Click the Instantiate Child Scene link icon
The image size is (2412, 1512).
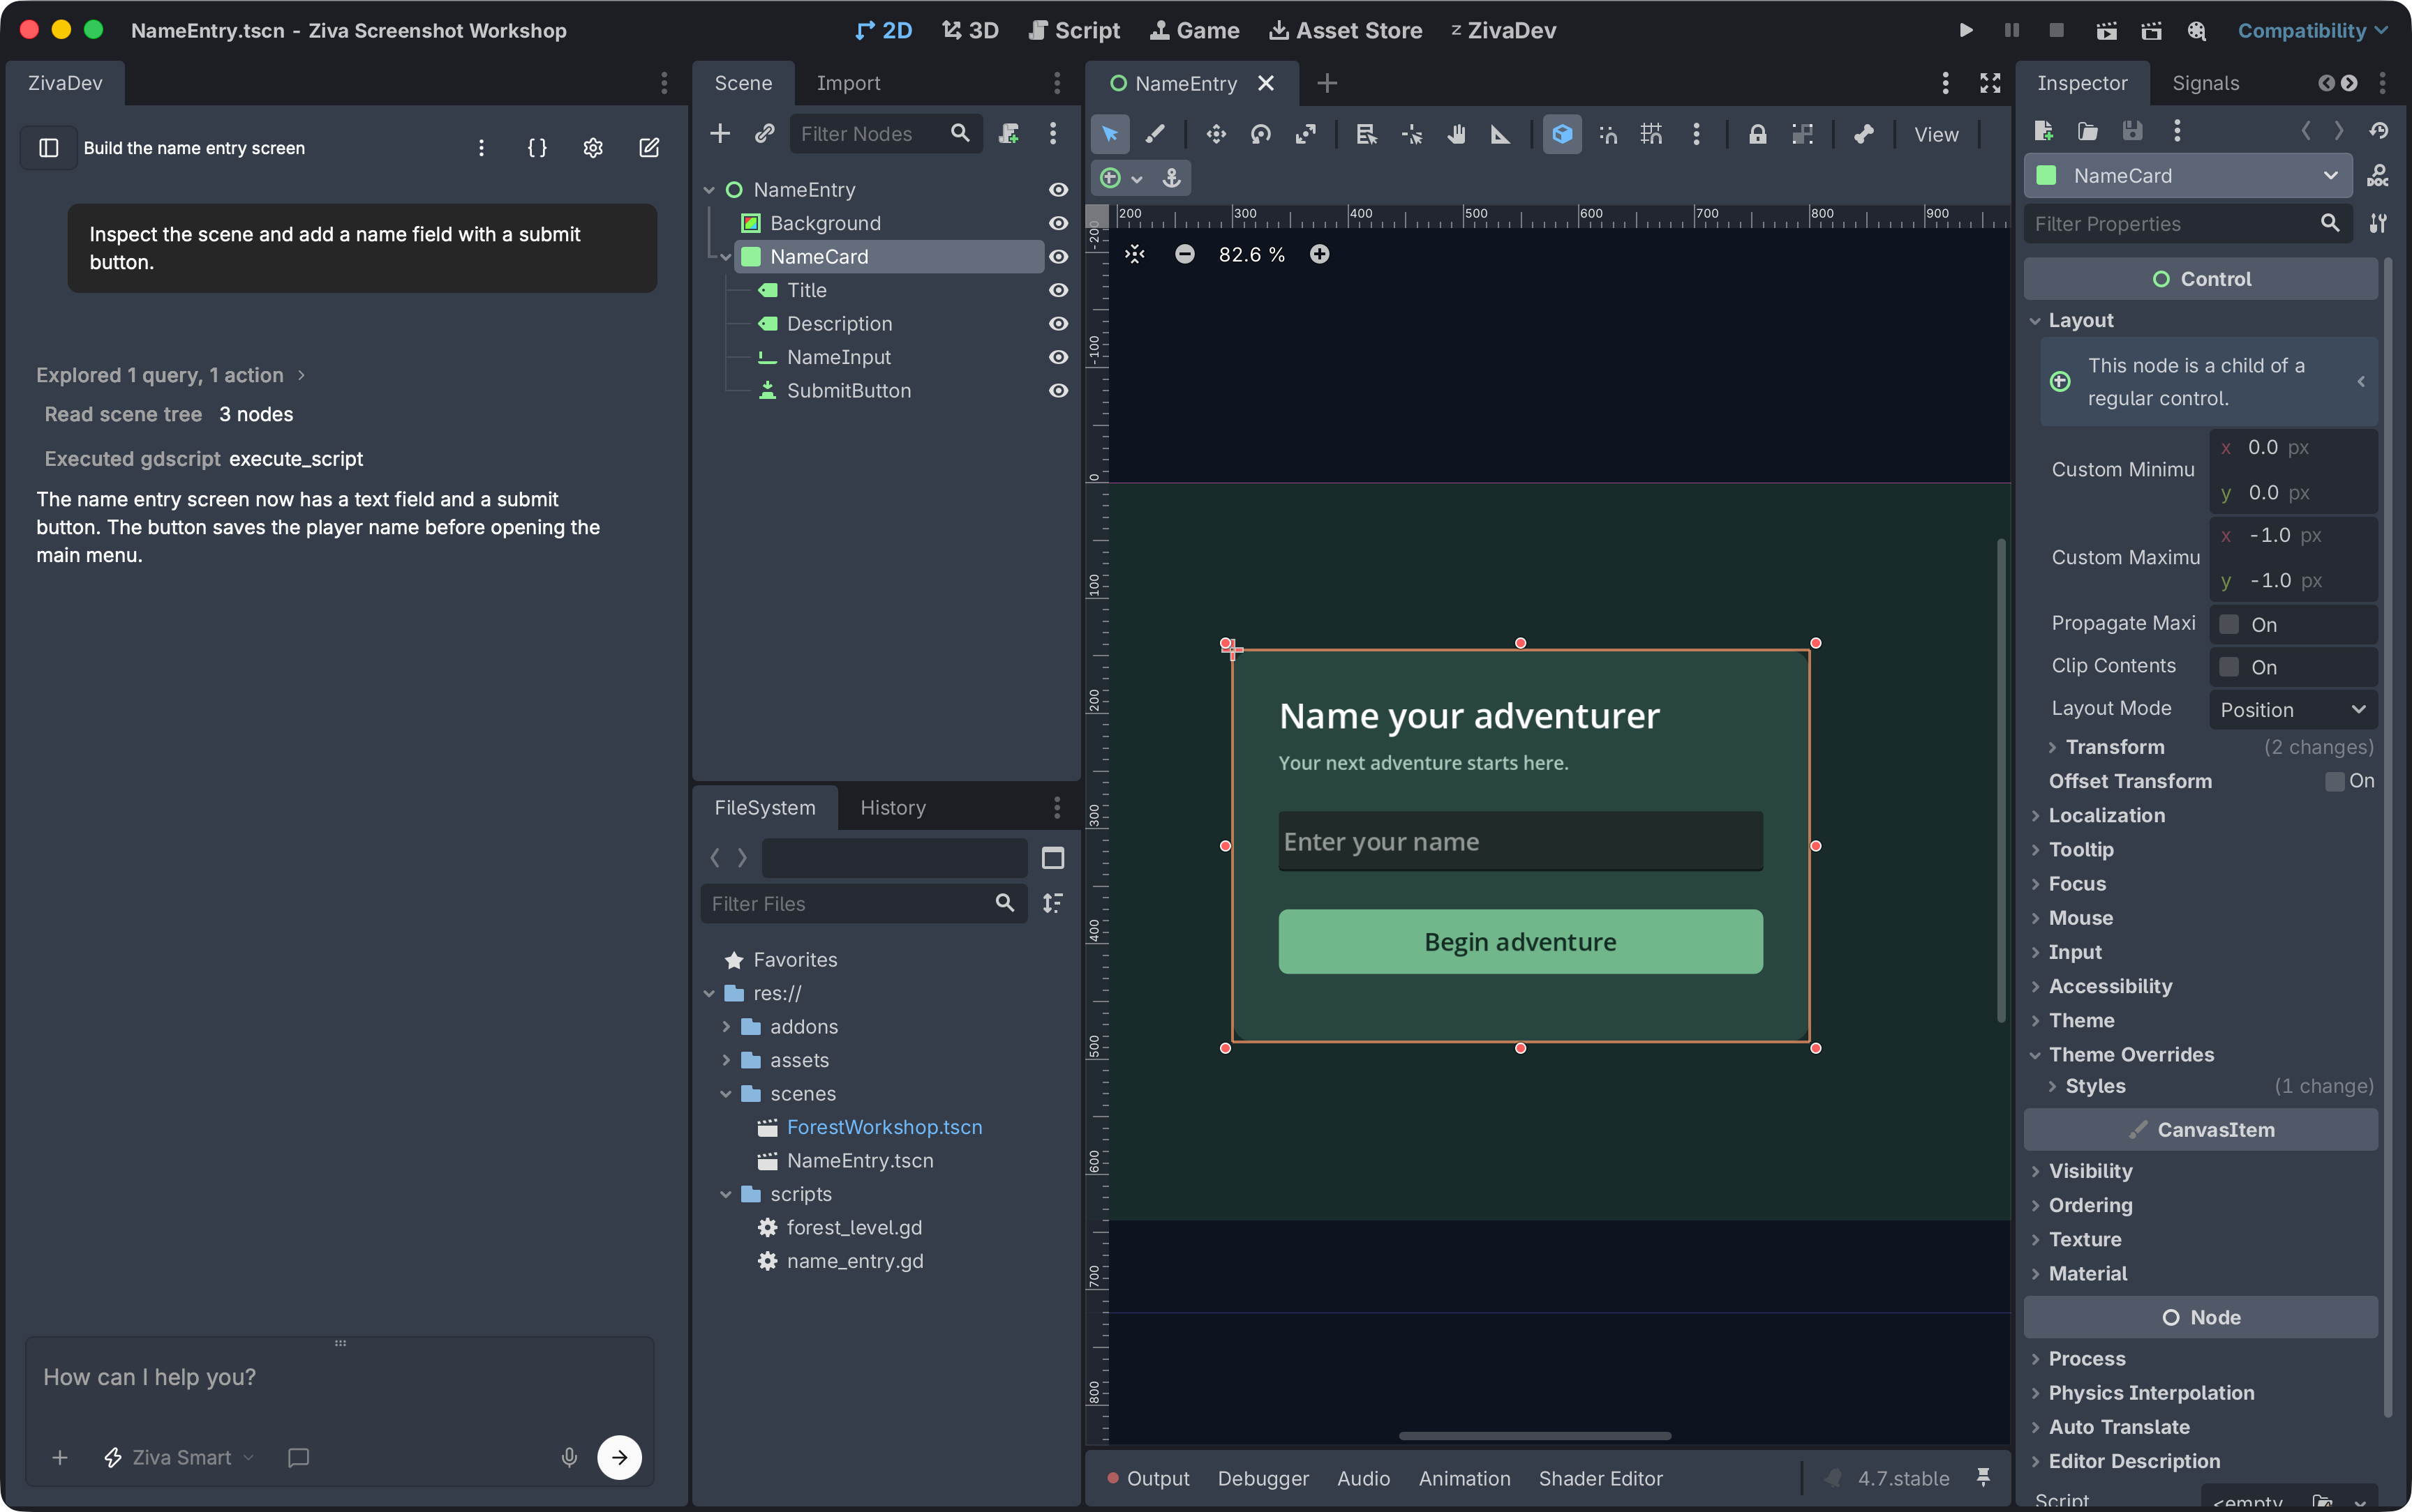pyautogui.click(x=766, y=133)
